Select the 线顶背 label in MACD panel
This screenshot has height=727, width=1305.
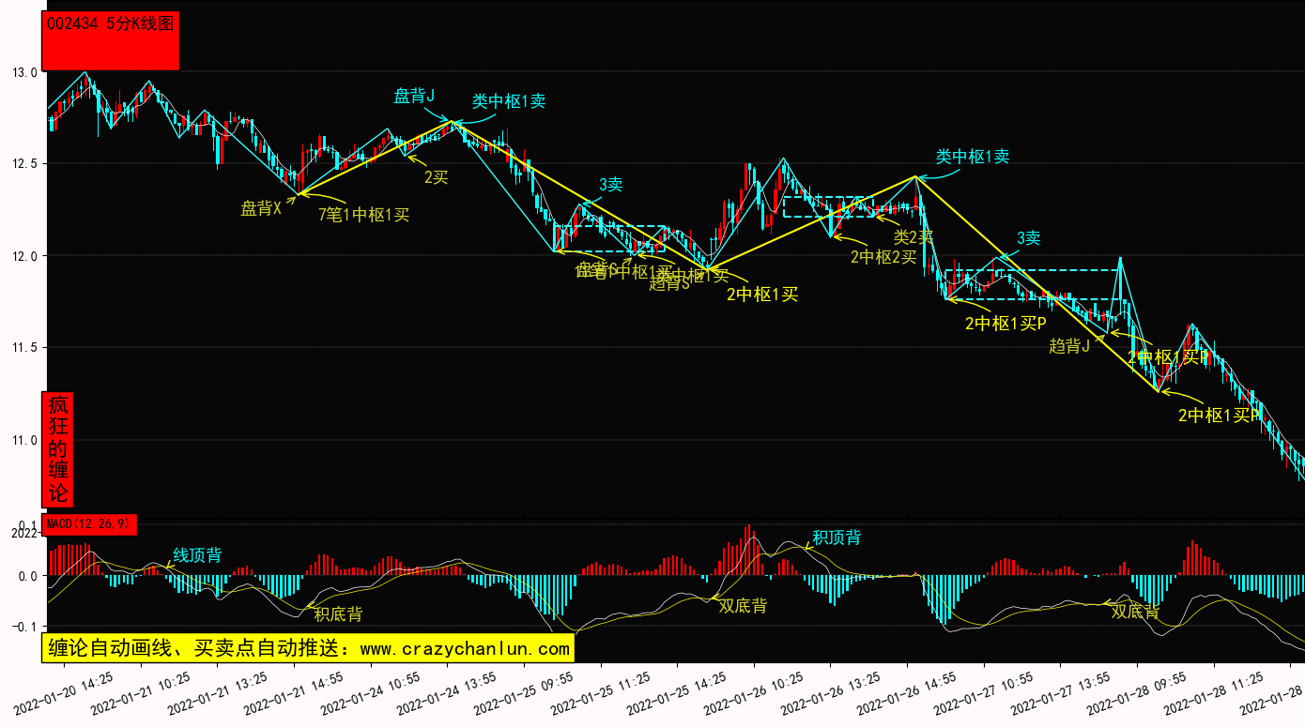197,555
